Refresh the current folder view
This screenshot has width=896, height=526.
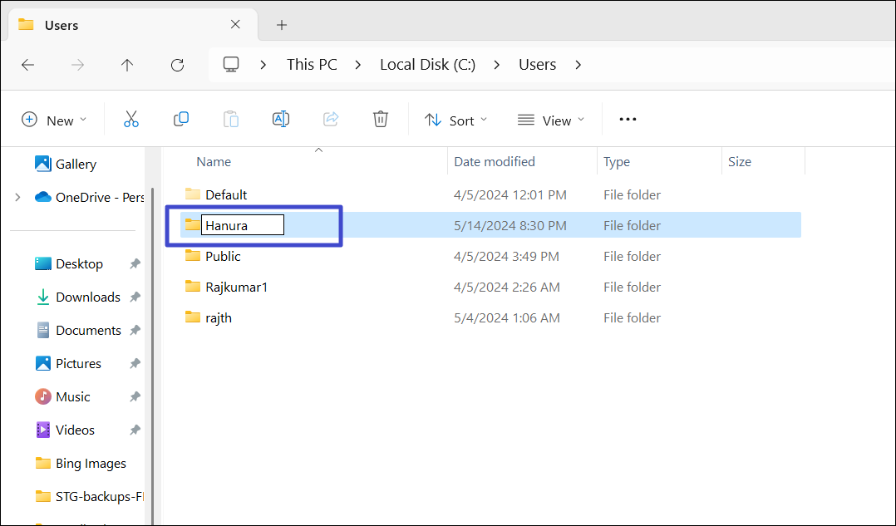177,65
